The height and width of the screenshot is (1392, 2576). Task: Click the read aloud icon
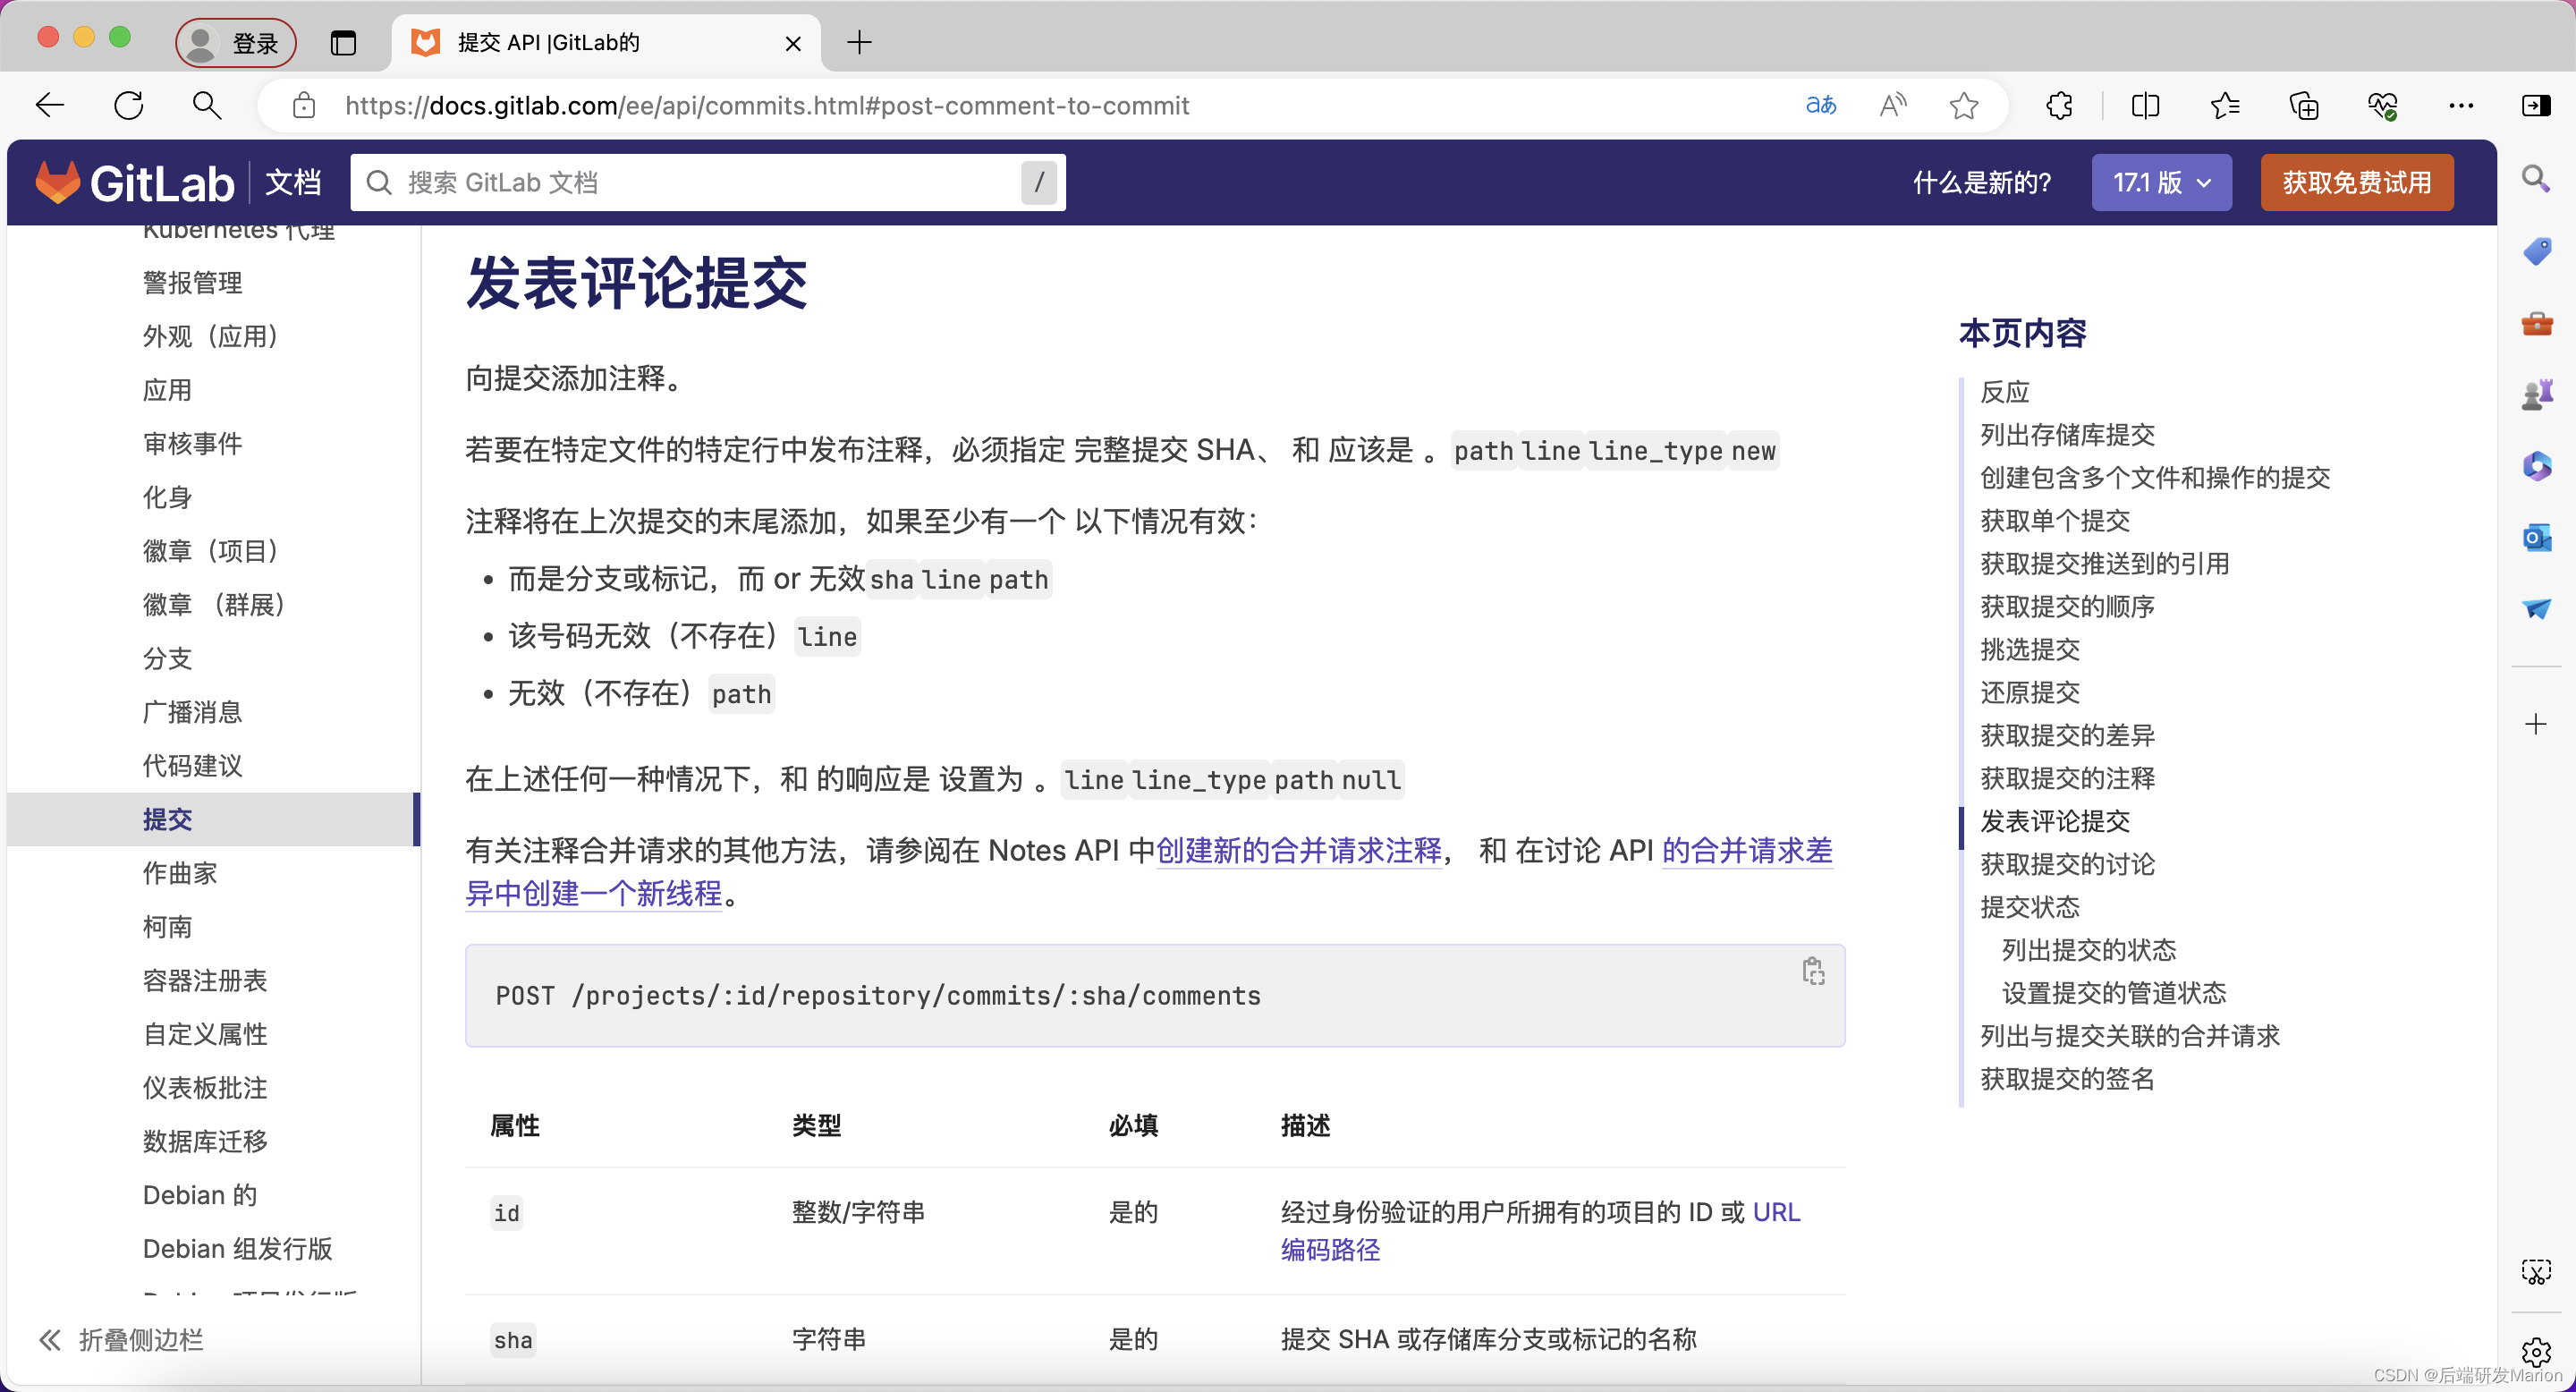click(1893, 105)
